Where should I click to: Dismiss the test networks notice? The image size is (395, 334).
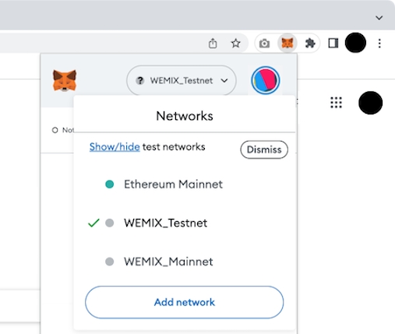(x=264, y=149)
